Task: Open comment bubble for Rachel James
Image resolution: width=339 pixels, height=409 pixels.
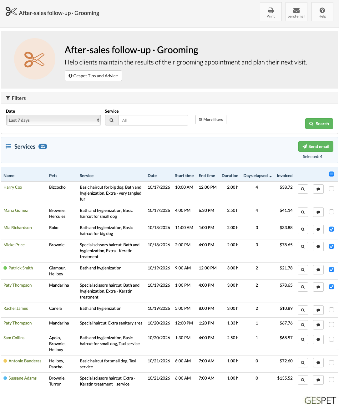Action: click(x=318, y=310)
